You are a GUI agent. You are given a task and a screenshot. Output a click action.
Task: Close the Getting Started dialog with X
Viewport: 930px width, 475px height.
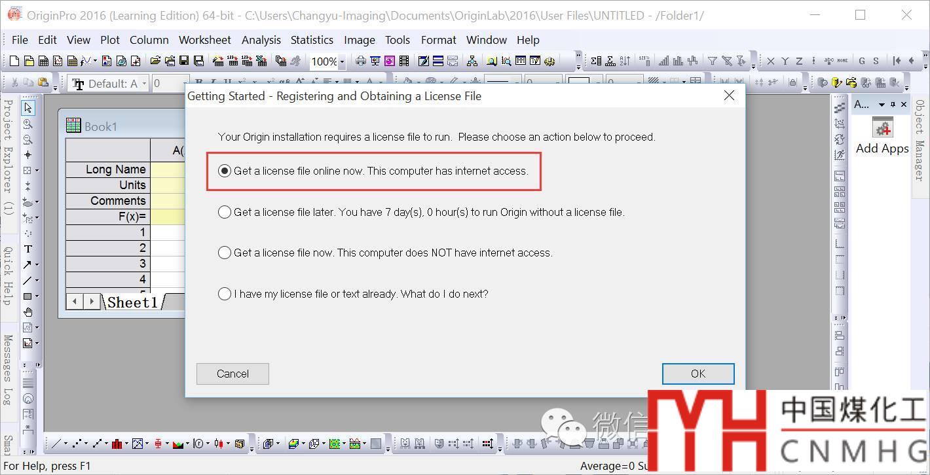click(729, 96)
